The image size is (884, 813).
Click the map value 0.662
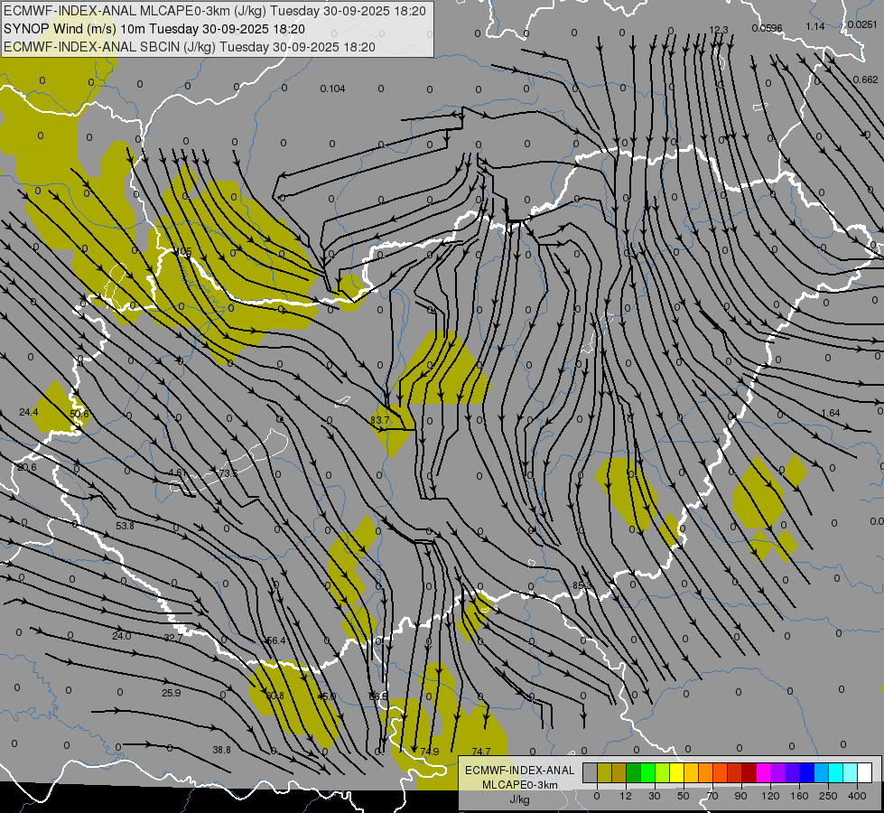tap(865, 79)
